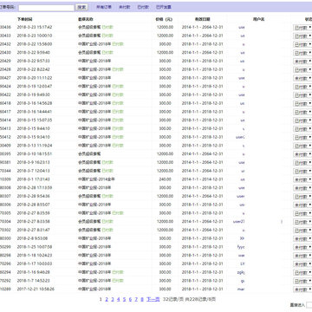The width and height of the screenshot is (312, 312).
Task: Open status dropdown for order 2018-3-16 14:56:28
Action: click(302, 104)
